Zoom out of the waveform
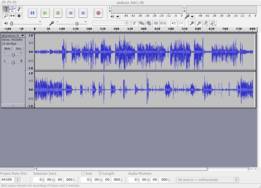This screenshot has height=188, width=261. (199, 23)
